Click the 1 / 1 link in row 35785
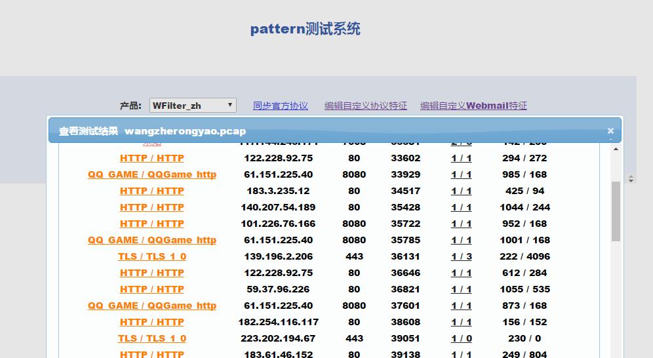Screen dimensions: 653x358 pyautogui.click(x=462, y=240)
